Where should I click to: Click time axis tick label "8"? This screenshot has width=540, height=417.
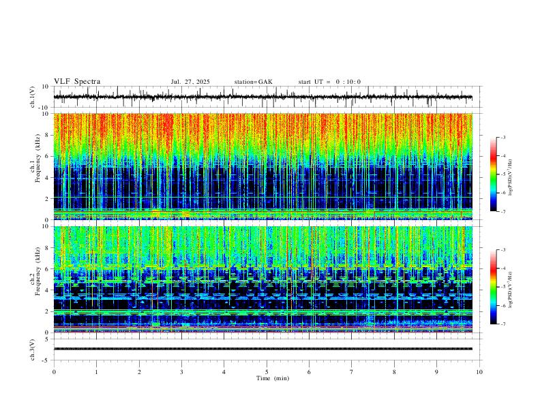coord(394,372)
